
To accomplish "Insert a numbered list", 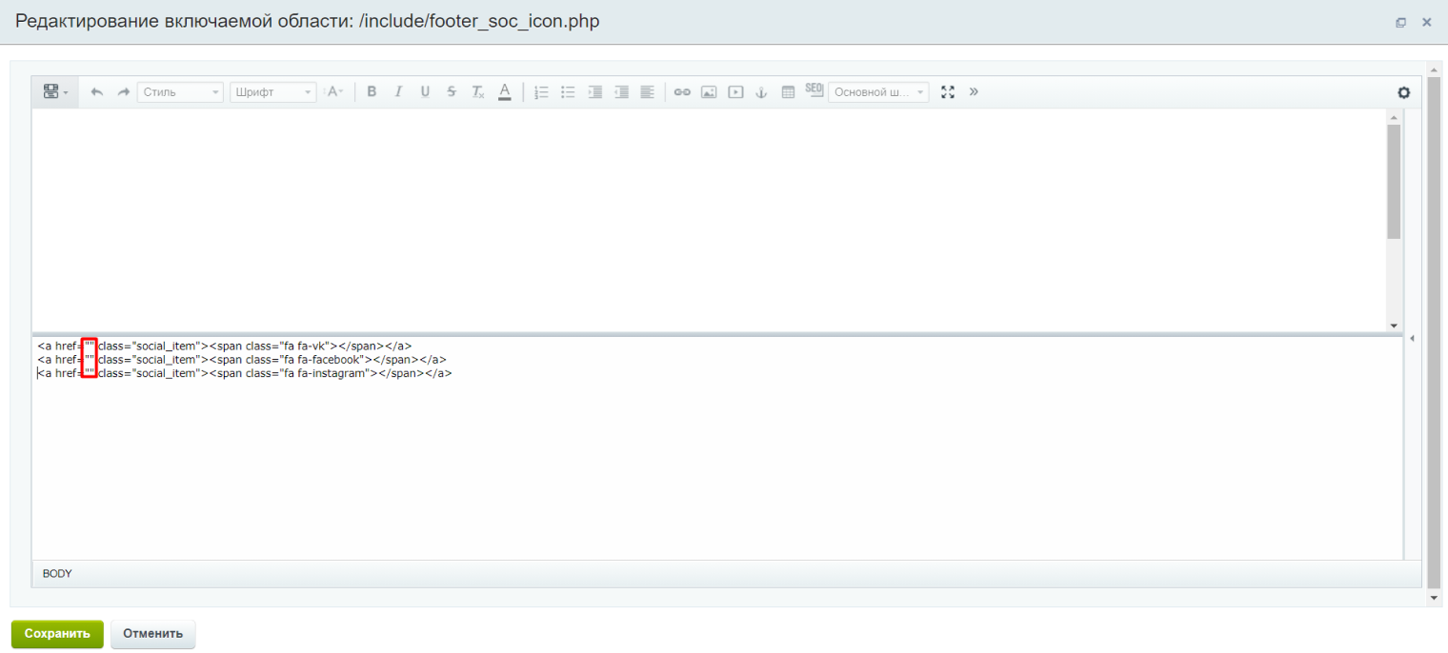I will tap(541, 92).
